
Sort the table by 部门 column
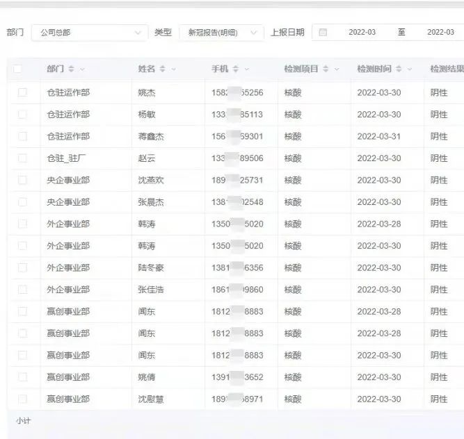point(71,69)
